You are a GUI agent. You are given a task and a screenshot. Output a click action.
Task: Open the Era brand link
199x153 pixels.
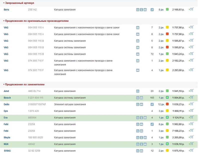tap(5, 118)
